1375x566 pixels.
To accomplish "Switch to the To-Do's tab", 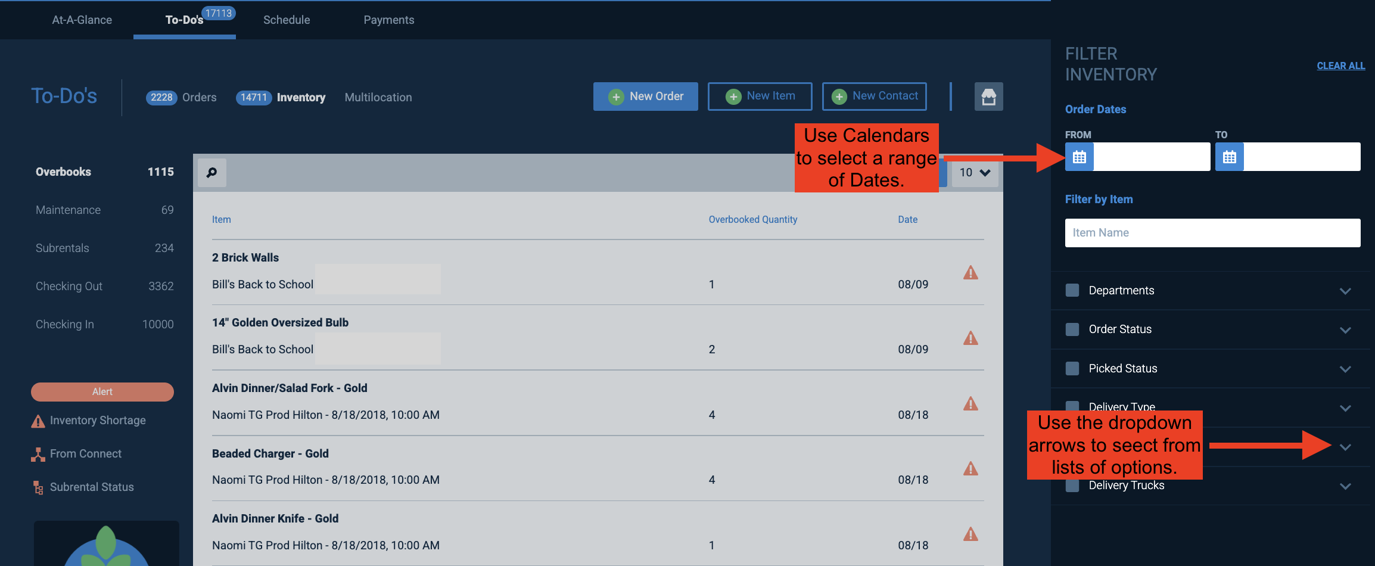I will [x=185, y=20].
